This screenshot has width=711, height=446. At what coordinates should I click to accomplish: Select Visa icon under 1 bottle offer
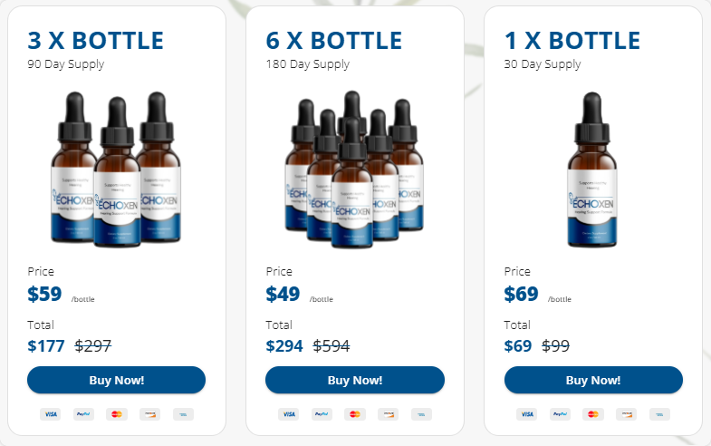[527, 413]
